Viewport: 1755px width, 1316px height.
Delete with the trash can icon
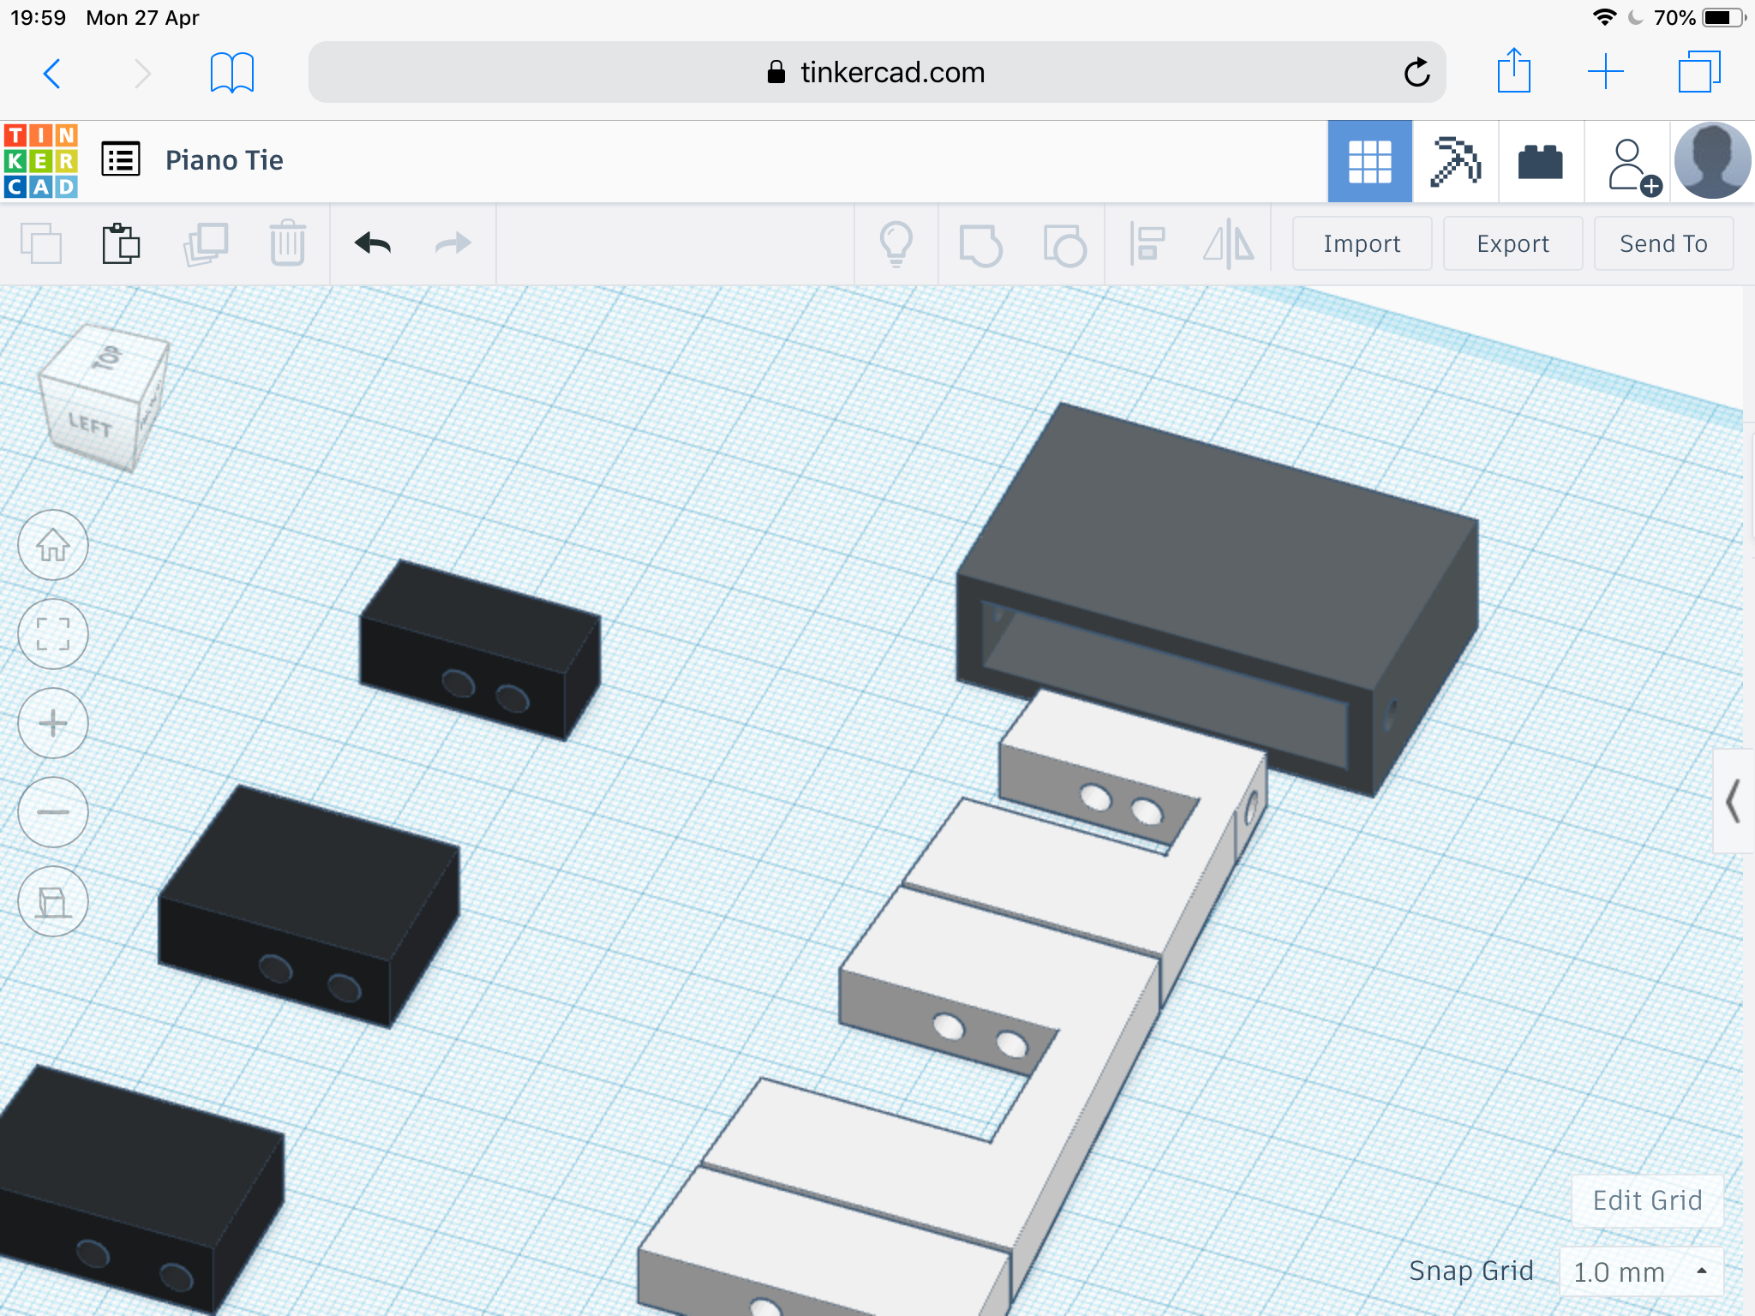point(288,244)
